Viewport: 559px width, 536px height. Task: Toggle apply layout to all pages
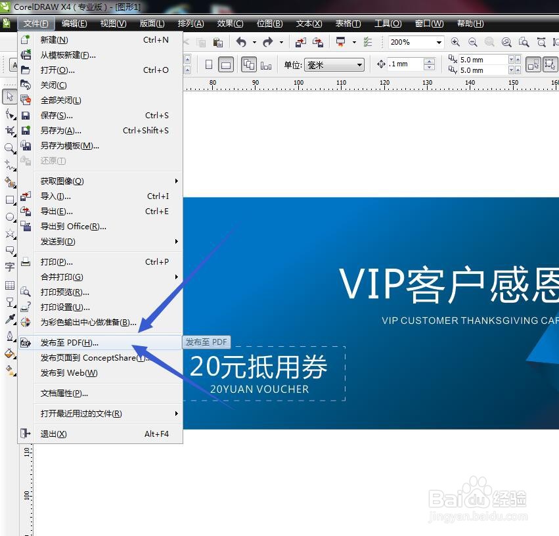point(248,64)
